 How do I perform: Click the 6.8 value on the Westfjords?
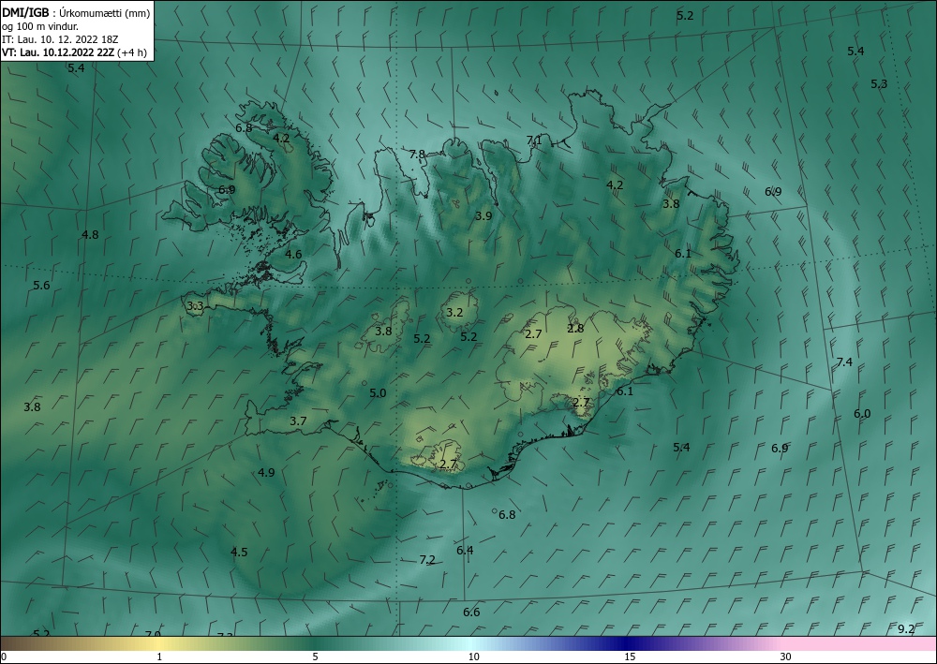[244, 128]
